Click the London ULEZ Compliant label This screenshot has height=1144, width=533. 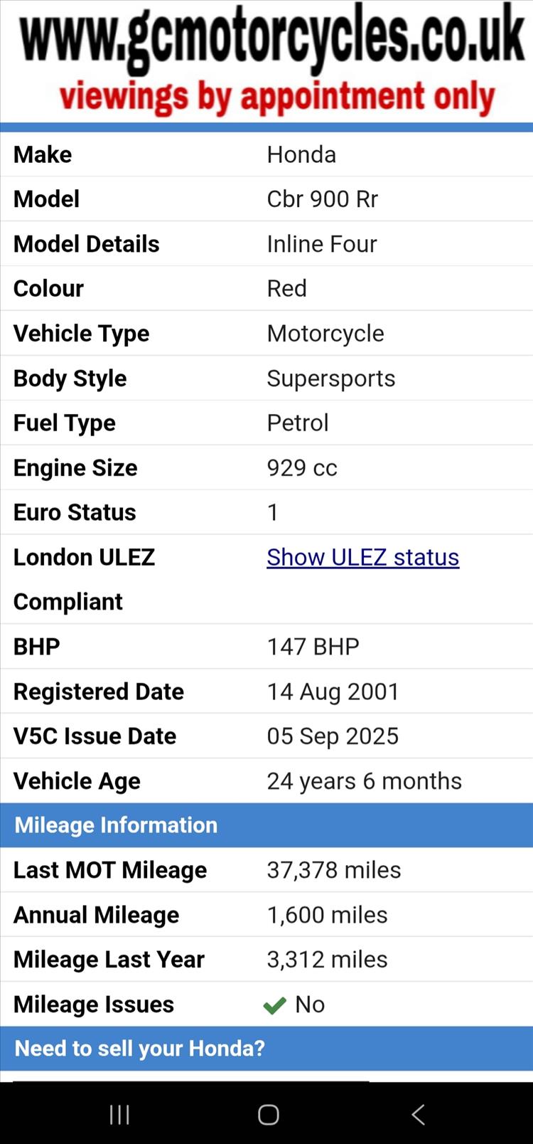pos(84,578)
